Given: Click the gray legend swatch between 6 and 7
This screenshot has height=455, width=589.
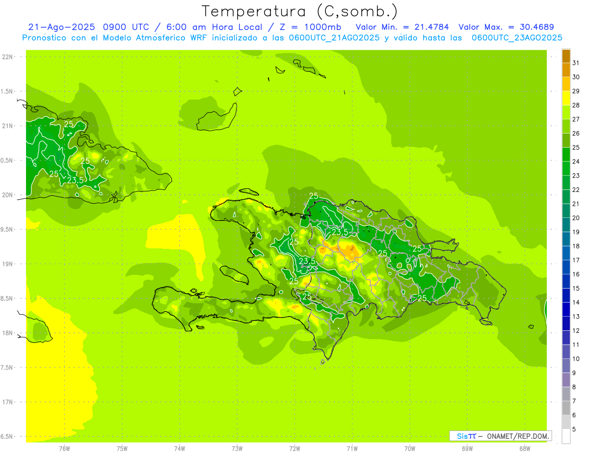Looking at the screenshot, I should tap(566, 408).
